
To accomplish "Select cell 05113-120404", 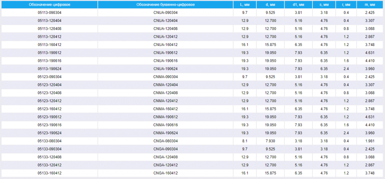I will point(50,21).
